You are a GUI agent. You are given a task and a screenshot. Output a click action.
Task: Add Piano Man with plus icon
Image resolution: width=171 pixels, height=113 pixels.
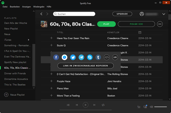click(51, 88)
